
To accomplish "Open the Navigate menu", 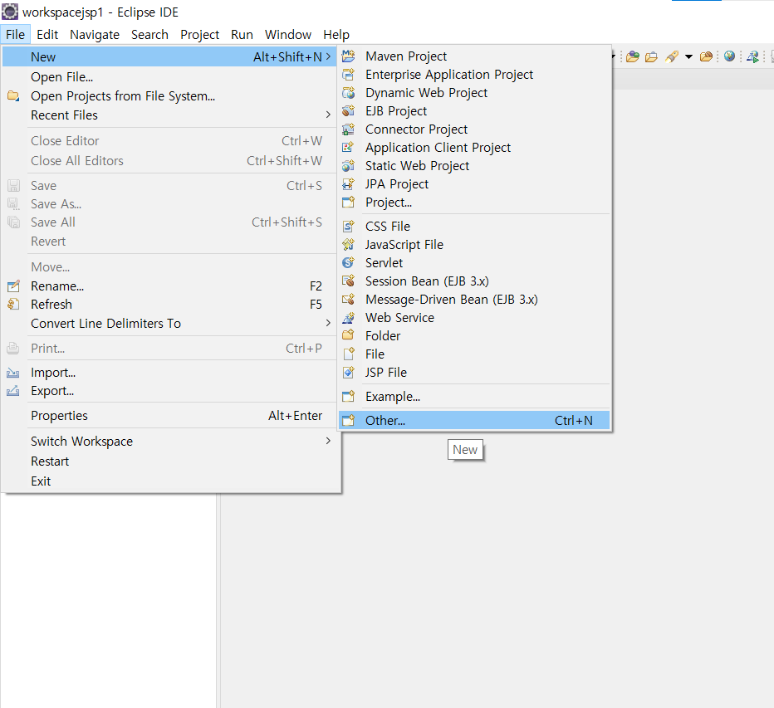I will [x=95, y=35].
